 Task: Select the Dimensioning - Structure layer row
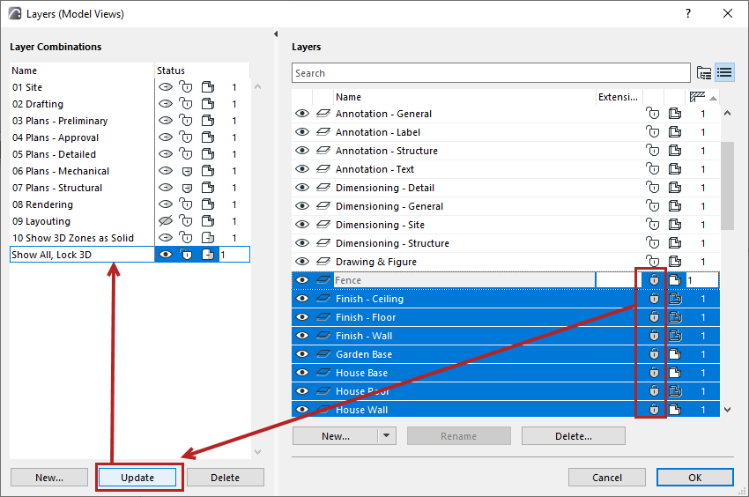[506, 243]
